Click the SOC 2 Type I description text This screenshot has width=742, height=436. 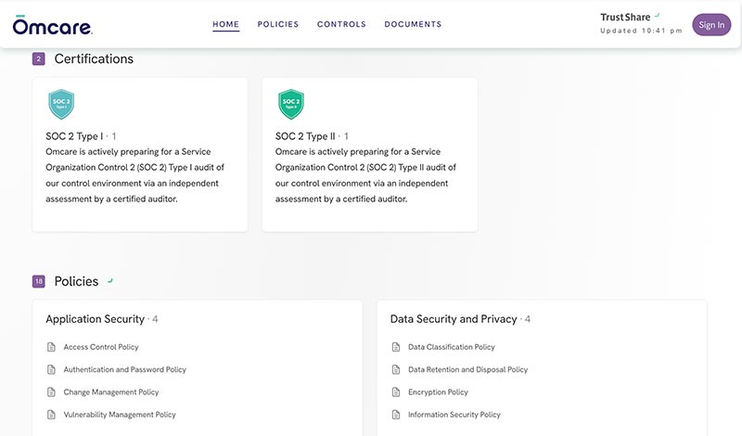coord(134,175)
